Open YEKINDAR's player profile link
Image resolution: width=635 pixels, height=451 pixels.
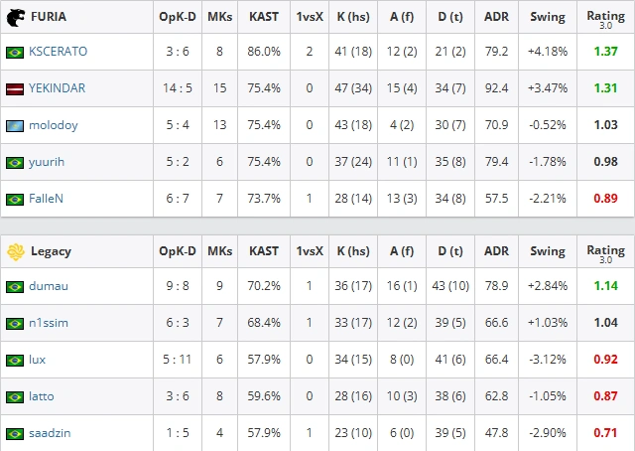[x=58, y=88]
